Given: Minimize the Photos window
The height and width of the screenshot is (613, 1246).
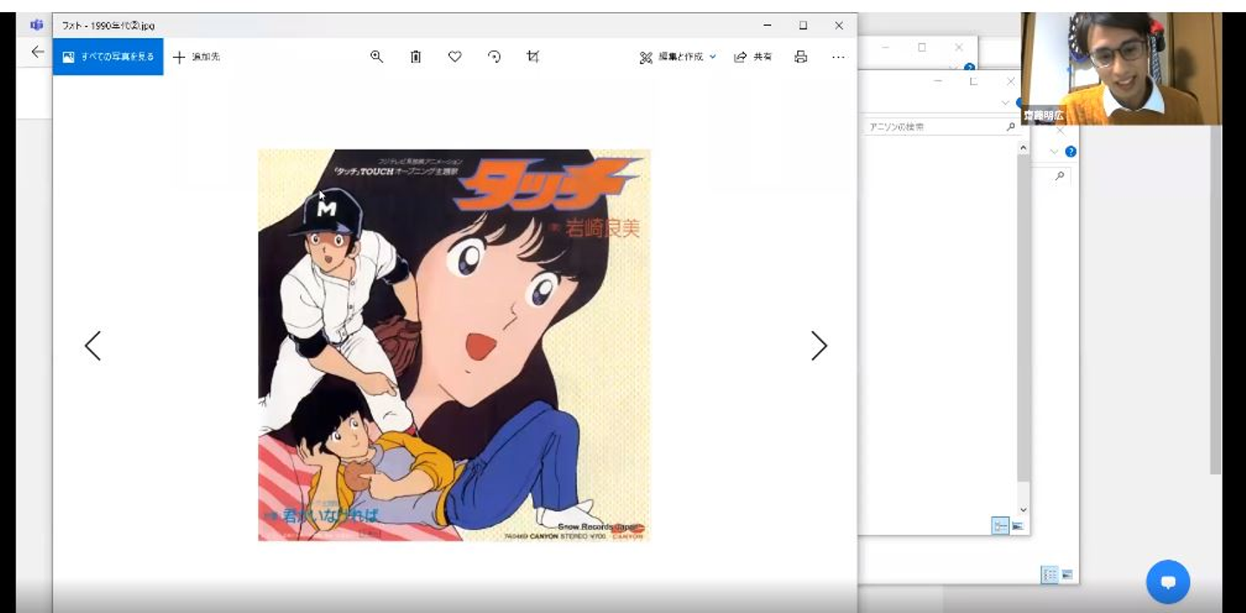Looking at the screenshot, I should click(x=768, y=26).
